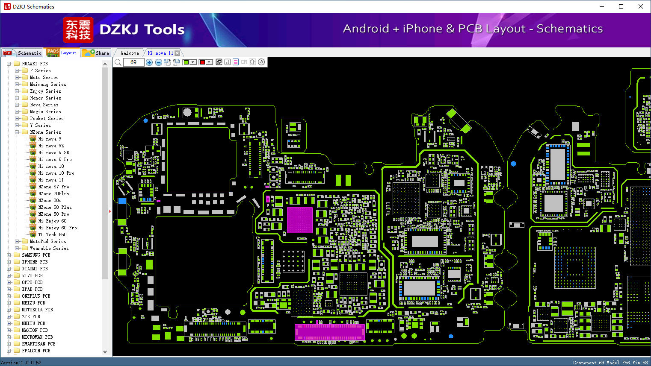Expand the Maimang Series folder
This screenshot has height=366, width=651.
tap(17, 84)
